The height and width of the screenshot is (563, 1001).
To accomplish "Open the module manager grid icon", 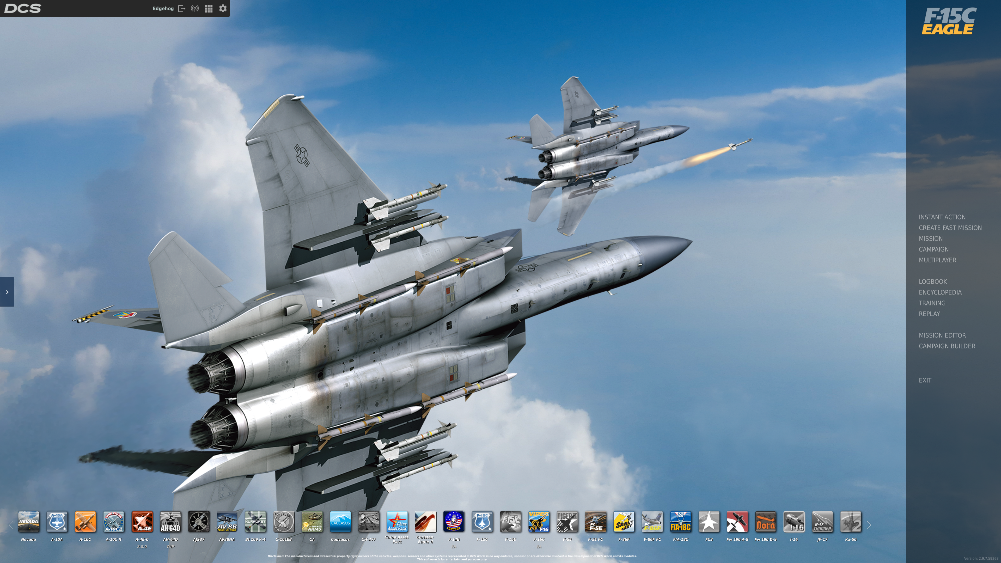I will click(x=209, y=9).
